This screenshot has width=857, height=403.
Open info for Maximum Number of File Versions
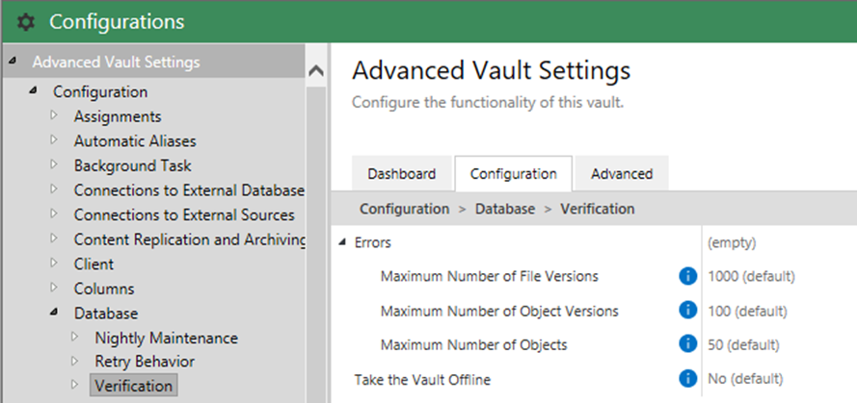(x=687, y=276)
